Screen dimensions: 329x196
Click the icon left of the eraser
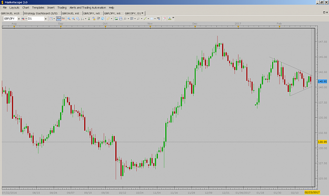coord(158,18)
